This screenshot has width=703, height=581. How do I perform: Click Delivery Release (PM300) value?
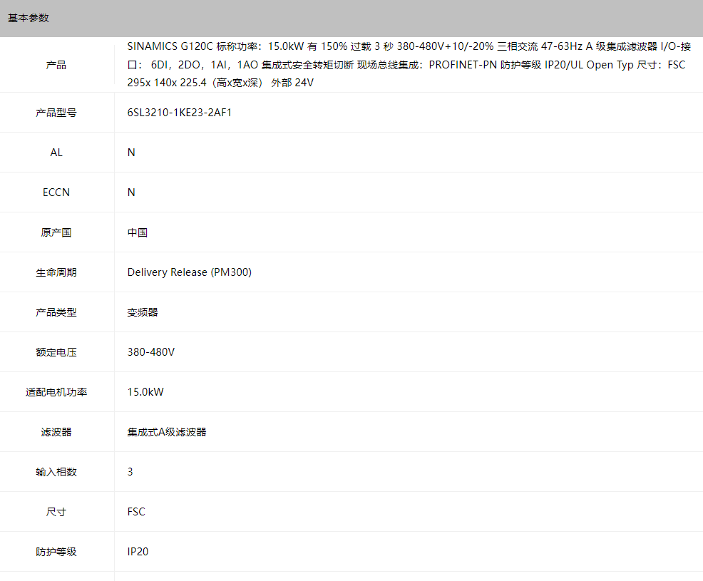[189, 272]
